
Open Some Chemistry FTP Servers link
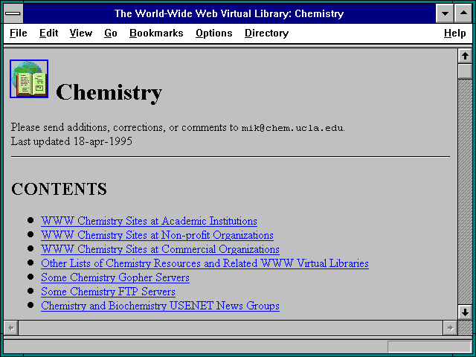(108, 292)
